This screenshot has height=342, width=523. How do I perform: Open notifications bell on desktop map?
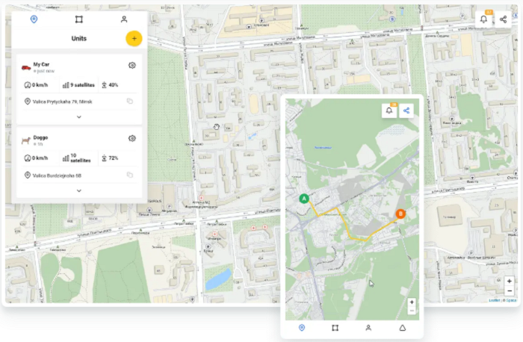pyautogui.click(x=484, y=20)
